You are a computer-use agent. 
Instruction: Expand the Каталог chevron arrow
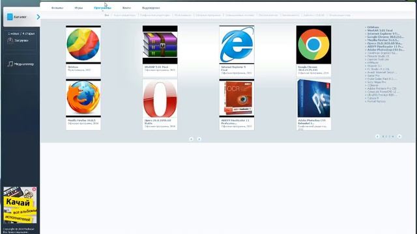[x=38, y=17]
